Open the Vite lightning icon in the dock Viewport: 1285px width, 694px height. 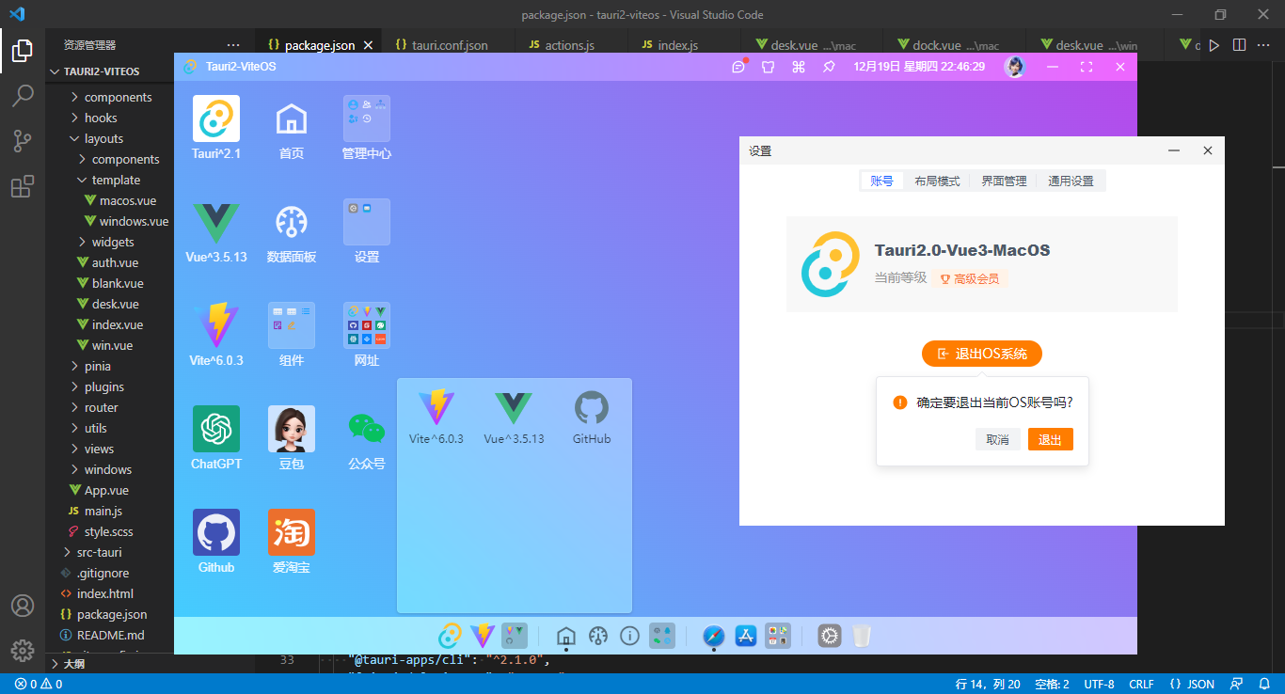(x=483, y=636)
